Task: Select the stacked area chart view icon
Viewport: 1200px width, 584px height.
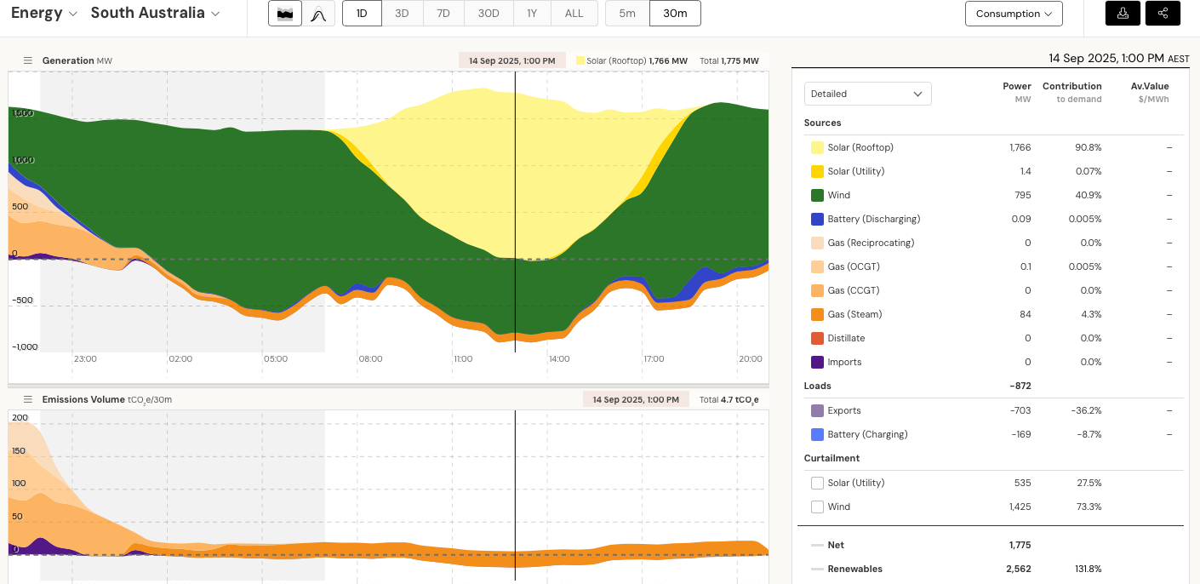Action: click(x=285, y=14)
